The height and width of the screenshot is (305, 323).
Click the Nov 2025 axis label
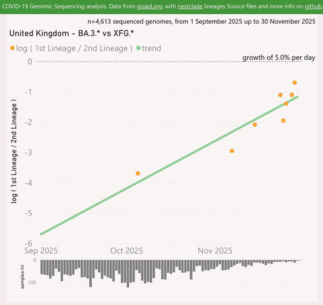[215, 251]
